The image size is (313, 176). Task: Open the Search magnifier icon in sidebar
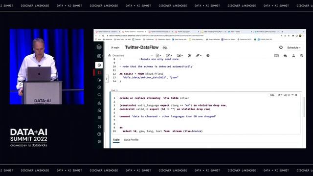pyautogui.click(x=99, y=94)
